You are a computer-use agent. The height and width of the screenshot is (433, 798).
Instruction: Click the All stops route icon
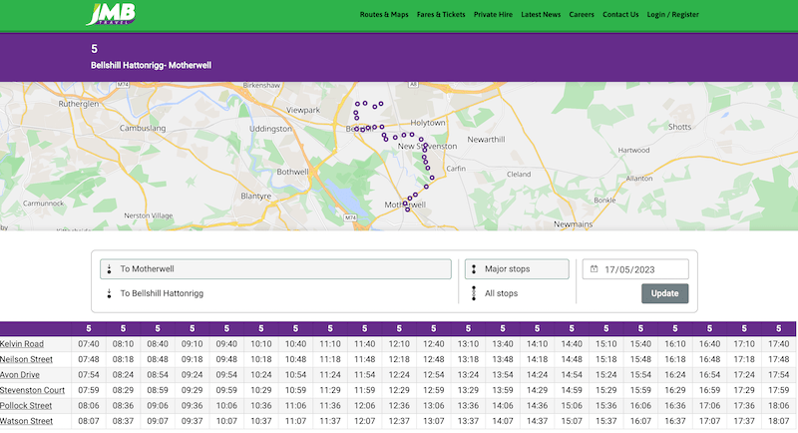tap(473, 293)
